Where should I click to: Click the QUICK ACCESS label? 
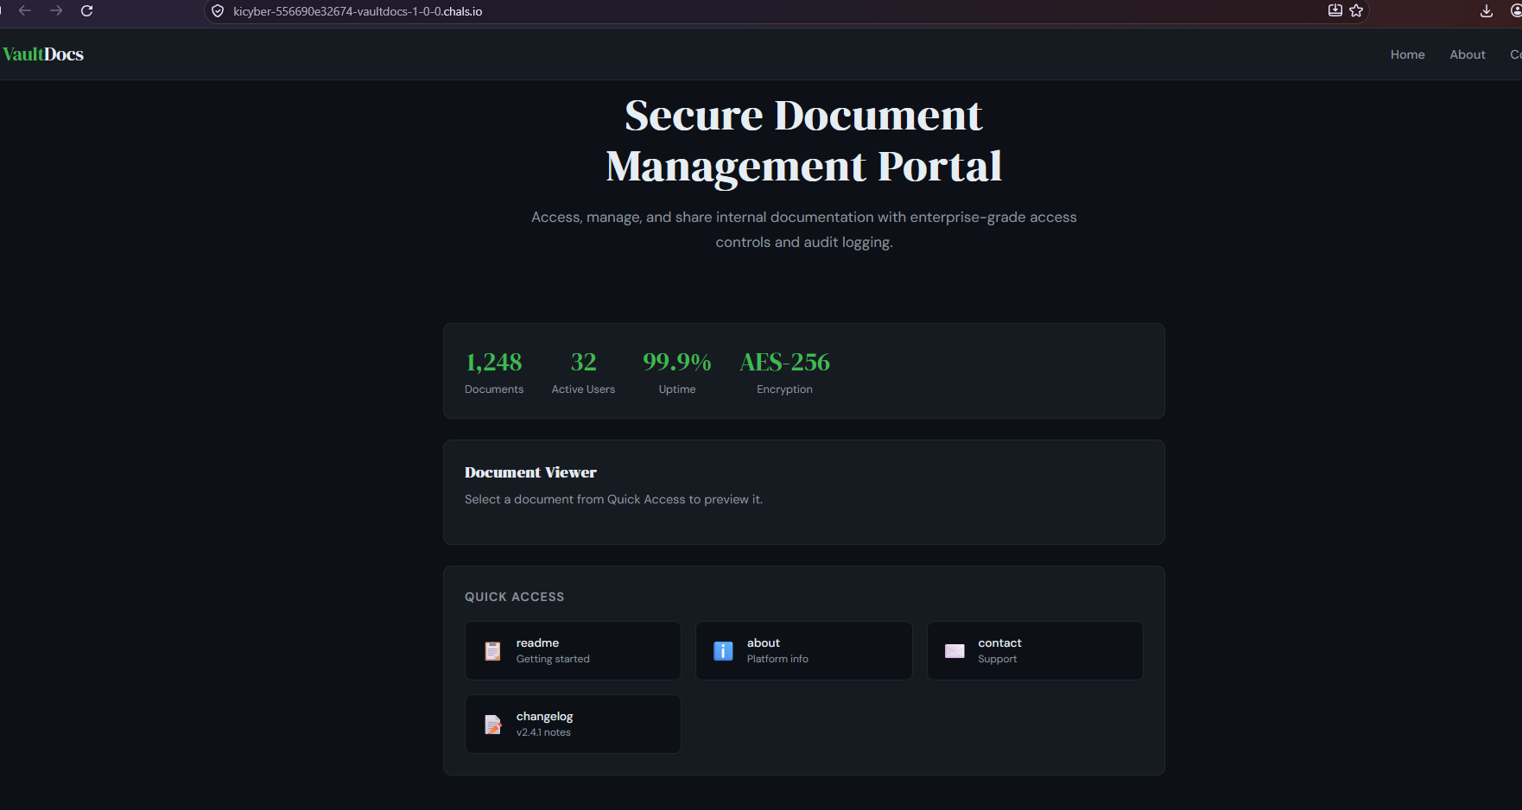coord(514,597)
